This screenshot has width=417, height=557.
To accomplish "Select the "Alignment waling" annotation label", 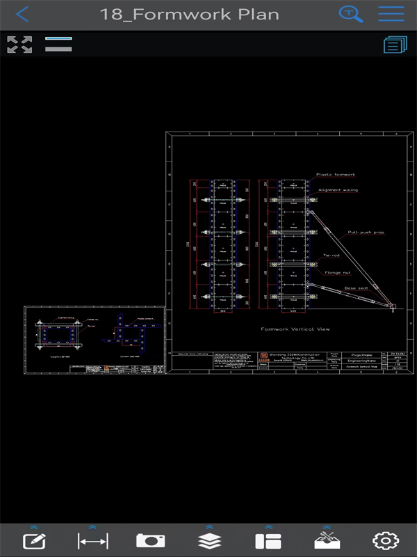I will [338, 189].
